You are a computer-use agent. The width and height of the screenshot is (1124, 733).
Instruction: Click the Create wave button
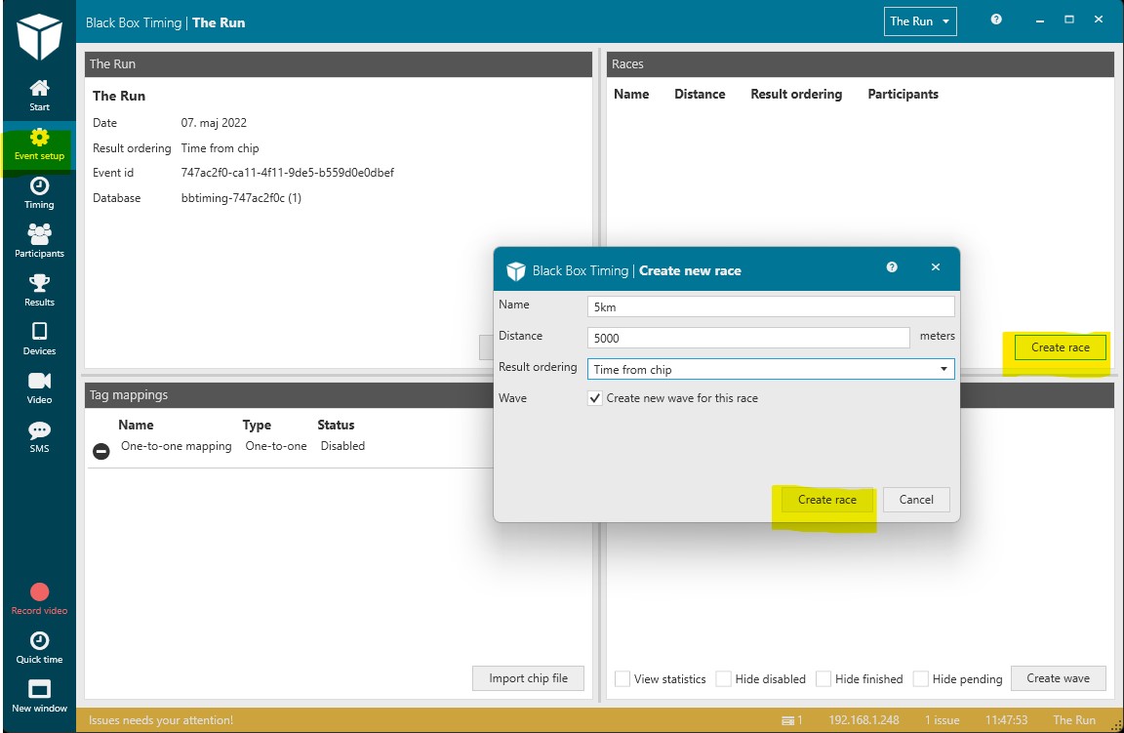1058,678
